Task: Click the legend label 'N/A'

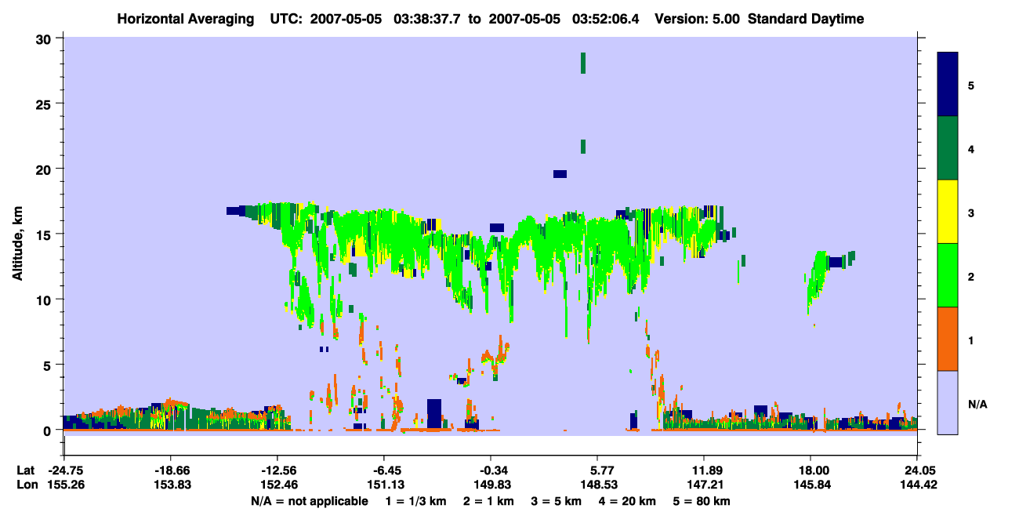Action: click(x=977, y=404)
